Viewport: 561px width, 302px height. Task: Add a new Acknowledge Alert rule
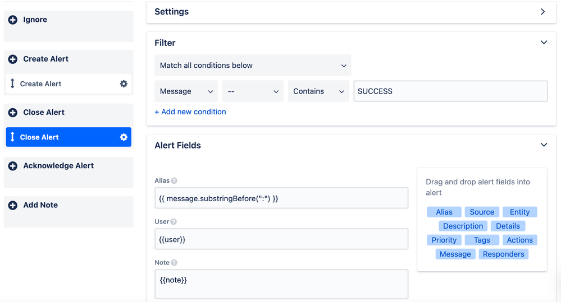click(13, 166)
